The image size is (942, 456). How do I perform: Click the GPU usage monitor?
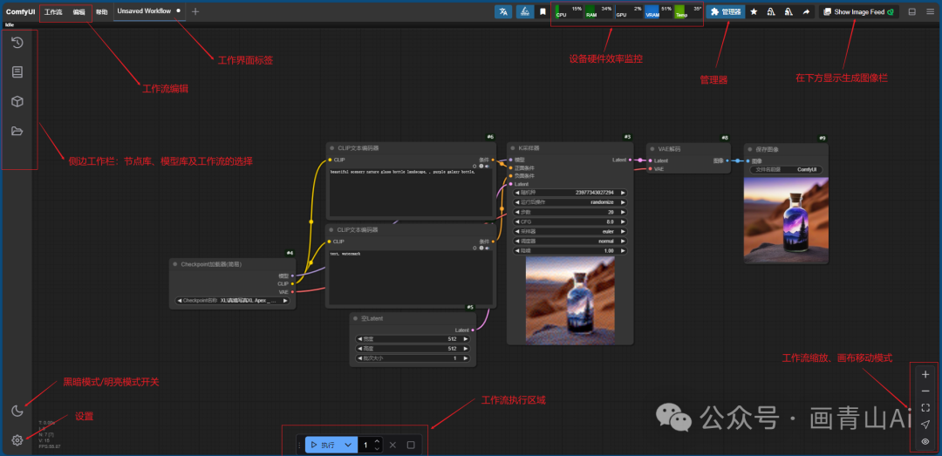[628, 11]
